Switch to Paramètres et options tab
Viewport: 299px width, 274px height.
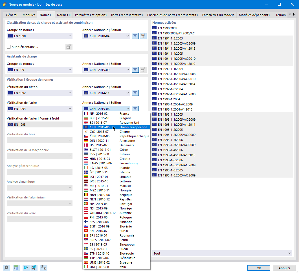[91, 15]
